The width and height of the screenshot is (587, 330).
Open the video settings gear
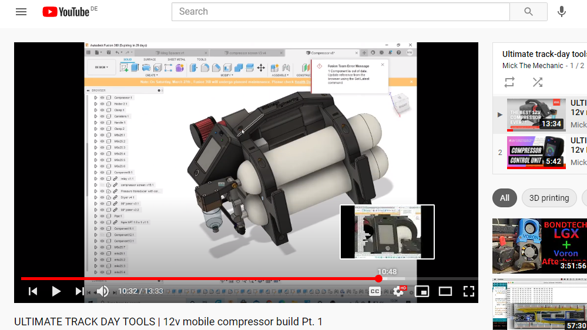[x=398, y=291]
